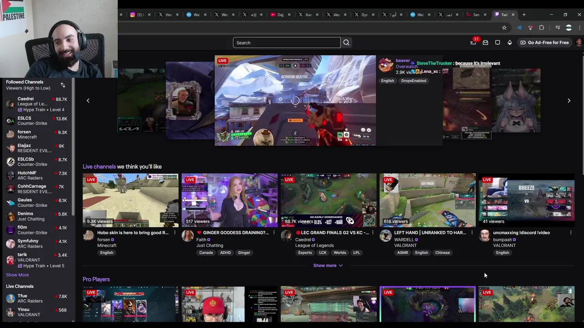Open user profile avatar in Twitch header
This screenshot has width=584, height=328.
coord(579,42)
